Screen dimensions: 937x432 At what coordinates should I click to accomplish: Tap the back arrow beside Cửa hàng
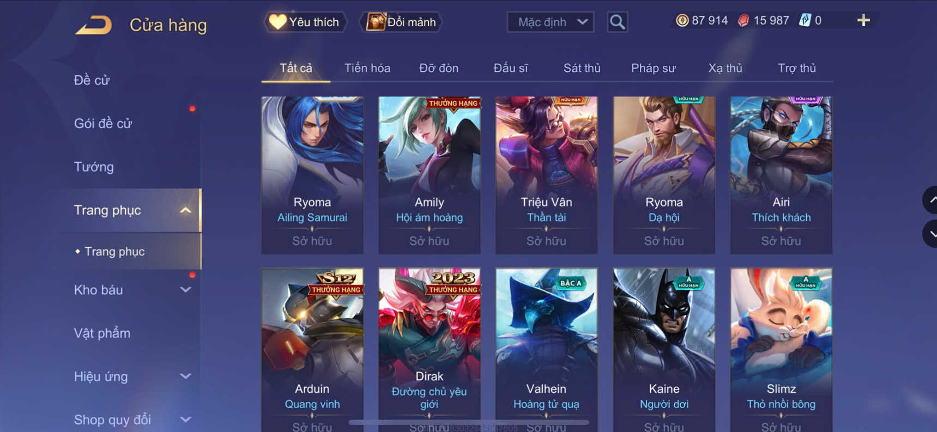coord(93,25)
